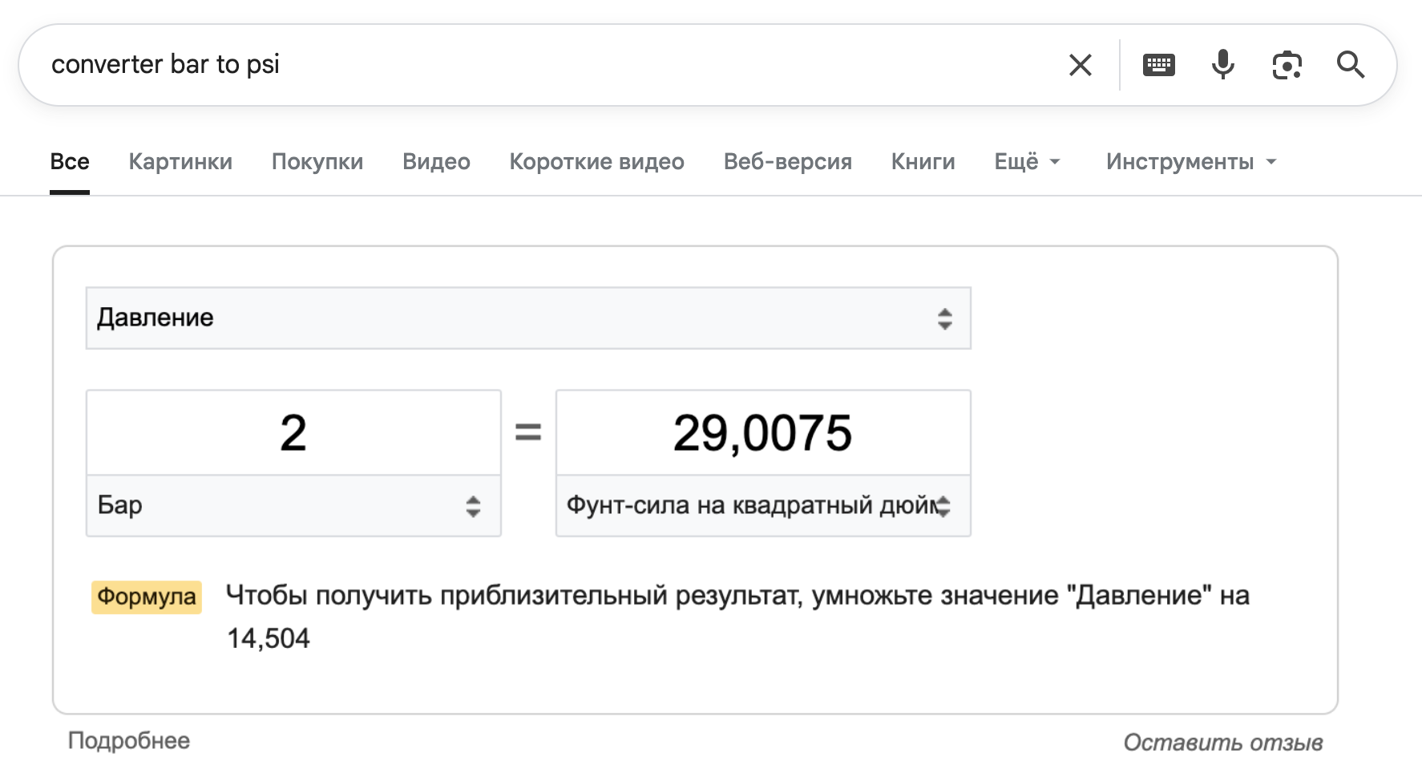Clear the search query with the X icon
1422x769 pixels.
tap(1081, 64)
